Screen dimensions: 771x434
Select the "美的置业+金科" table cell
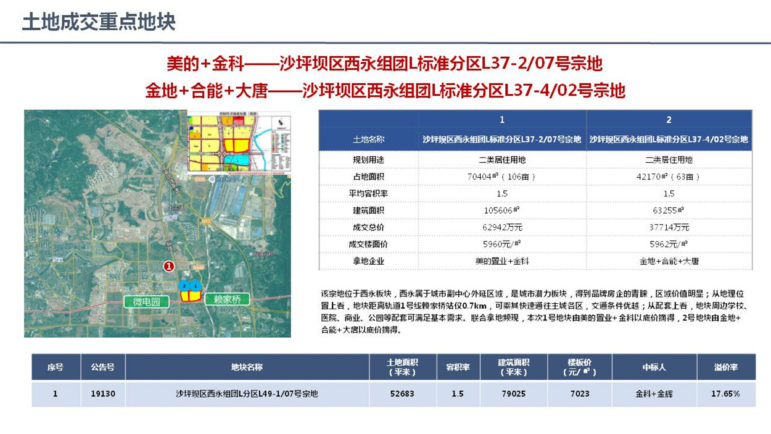pos(502,261)
